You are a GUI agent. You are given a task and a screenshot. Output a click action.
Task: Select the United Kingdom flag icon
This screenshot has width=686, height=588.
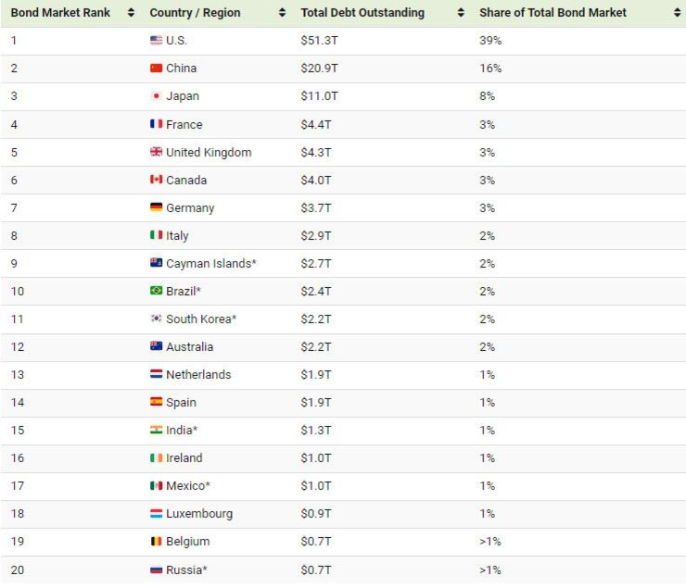tap(156, 152)
